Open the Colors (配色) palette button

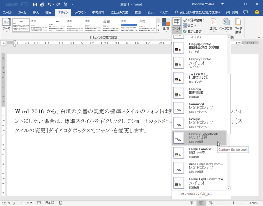tap(166, 25)
